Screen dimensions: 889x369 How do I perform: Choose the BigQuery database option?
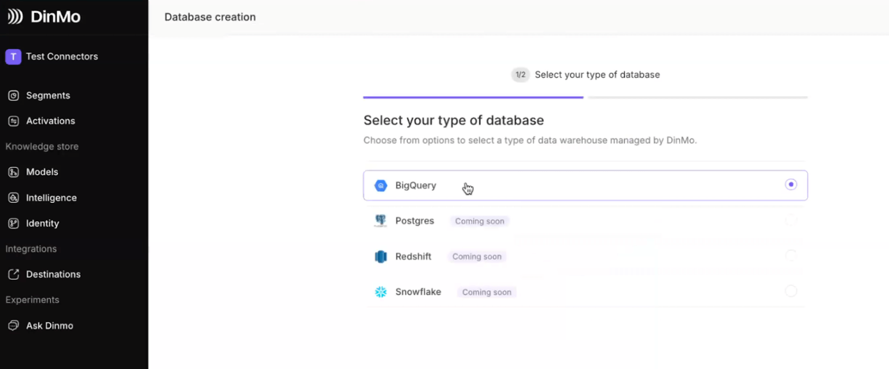tap(585, 186)
